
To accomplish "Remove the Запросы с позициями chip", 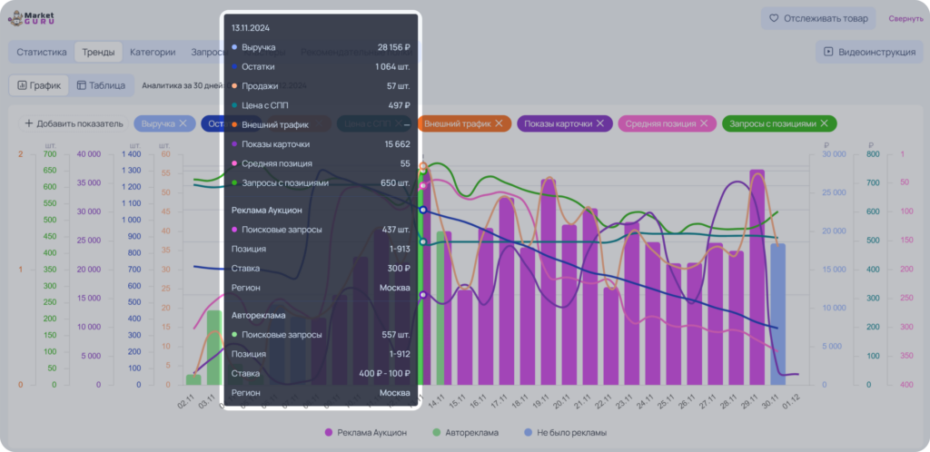I will pyautogui.click(x=824, y=123).
